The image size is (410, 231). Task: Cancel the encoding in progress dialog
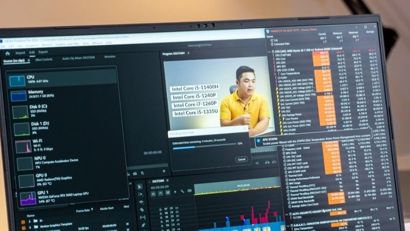click(x=241, y=159)
